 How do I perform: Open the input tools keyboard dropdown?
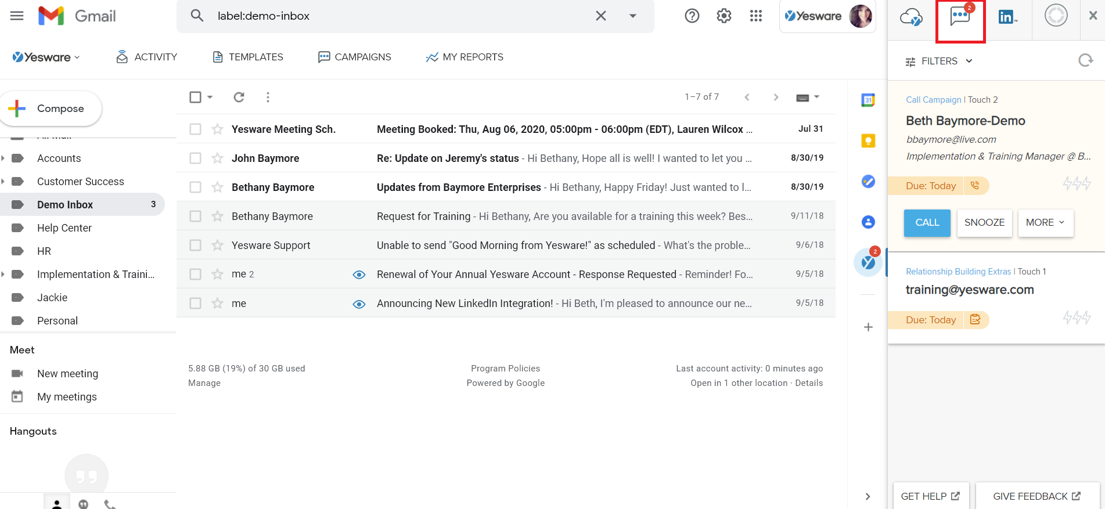click(x=807, y=97)
